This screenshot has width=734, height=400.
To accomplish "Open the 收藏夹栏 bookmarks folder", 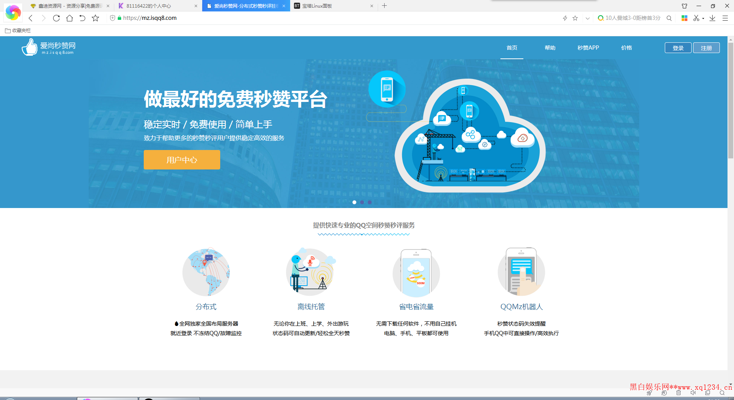I will pyautogui.click(x=18, y=31).
